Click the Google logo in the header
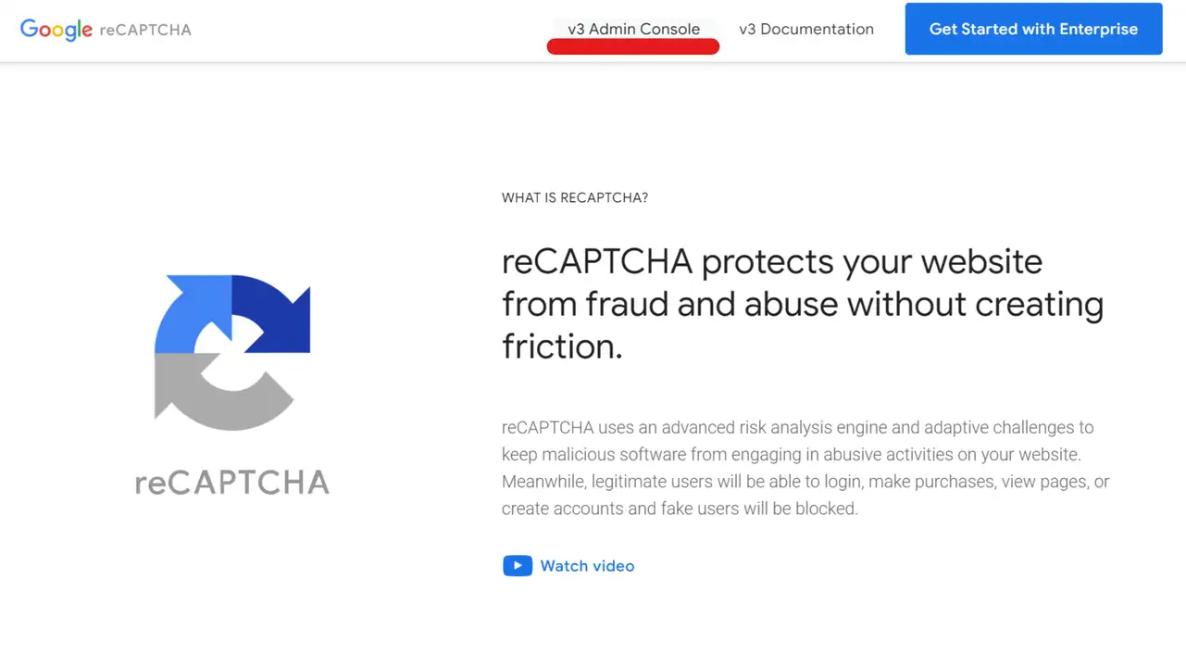This screenshot has height=667, width=1186. point(56,29)
